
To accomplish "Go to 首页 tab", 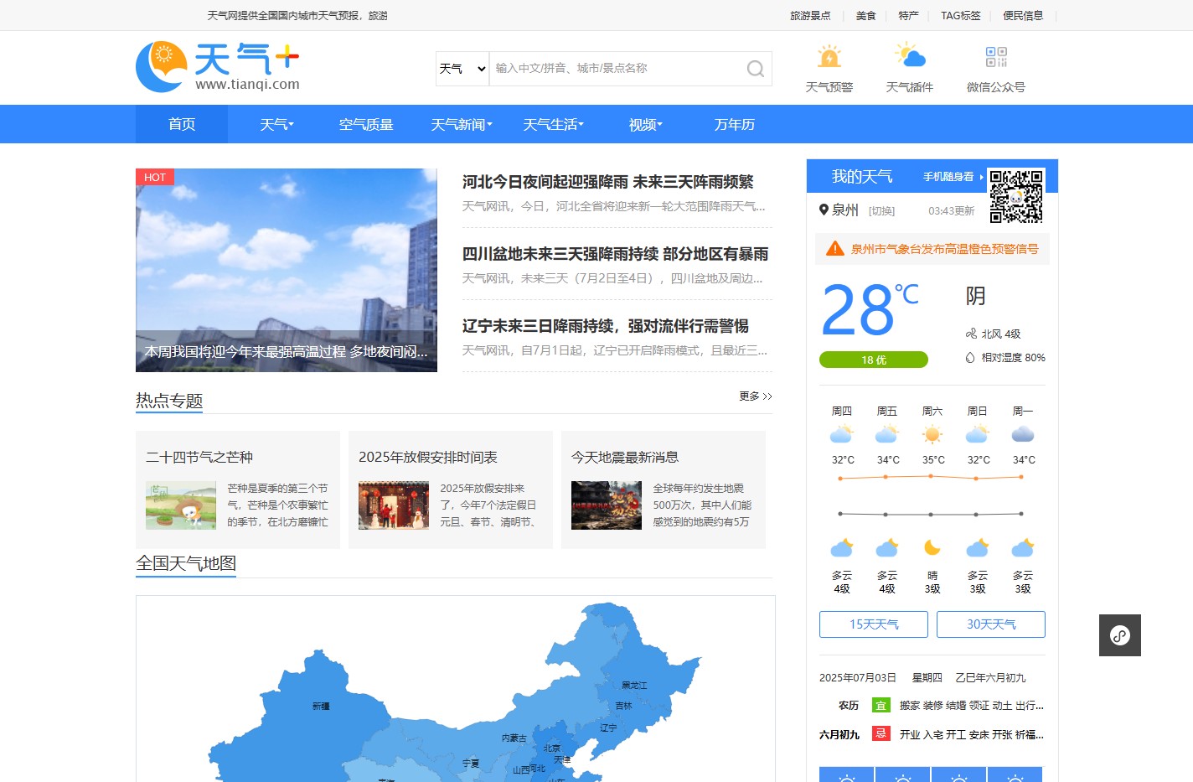I will pos(182,124).
